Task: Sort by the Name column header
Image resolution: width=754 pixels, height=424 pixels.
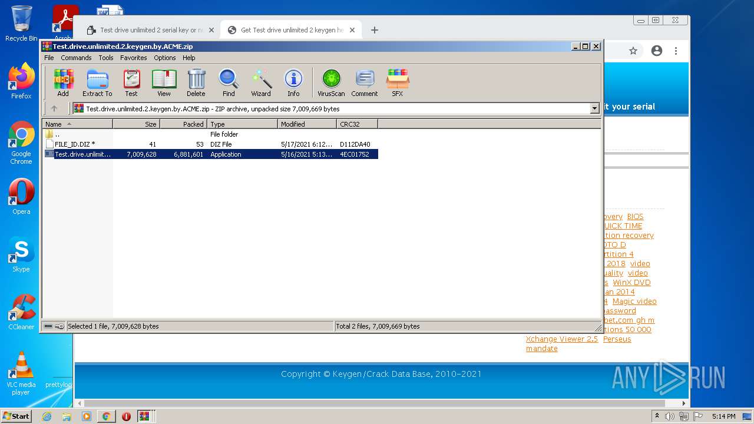Action: (77, 124)
